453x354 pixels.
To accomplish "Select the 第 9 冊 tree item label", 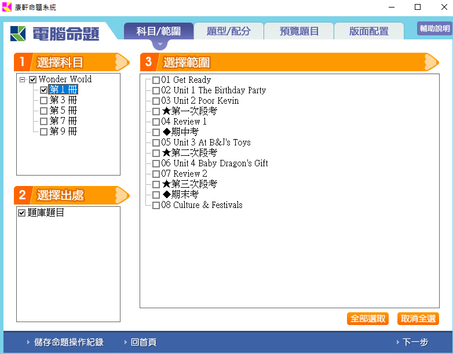I will [63, 132].
